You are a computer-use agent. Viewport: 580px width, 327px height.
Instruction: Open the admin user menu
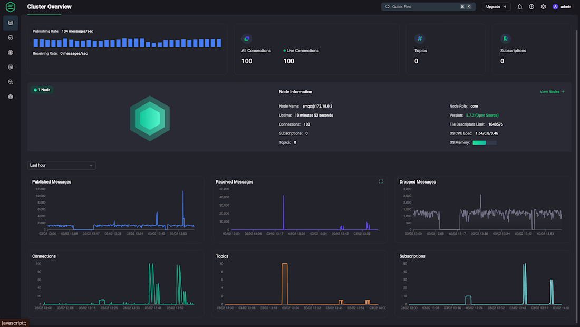(x=562, y=7)
